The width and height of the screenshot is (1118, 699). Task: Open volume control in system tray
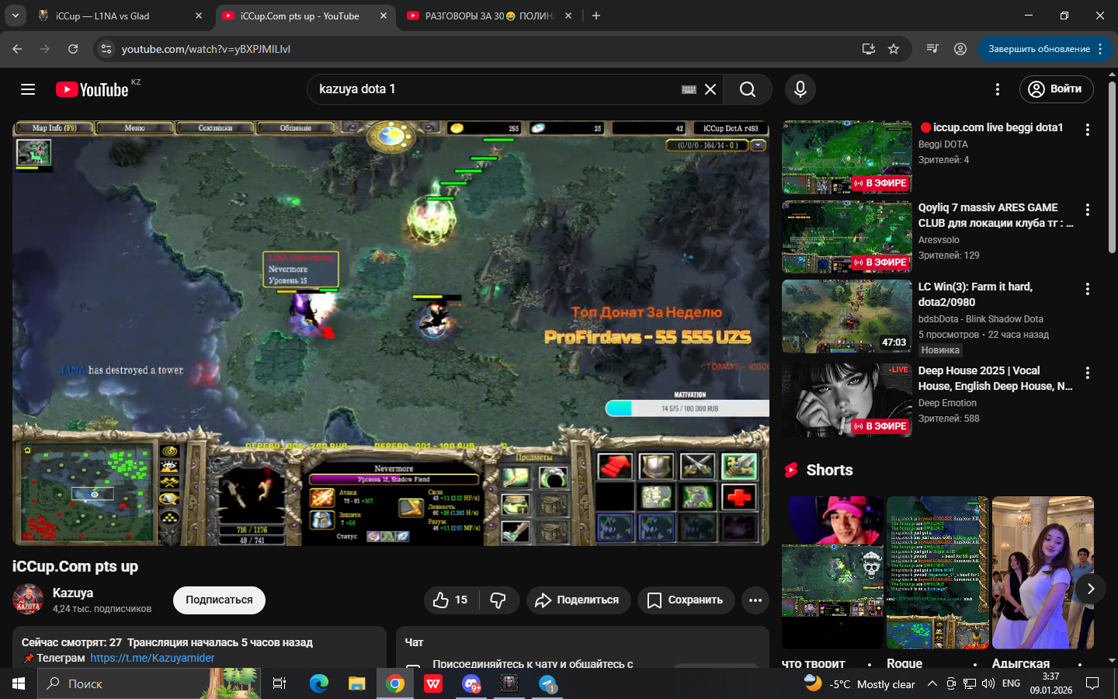(988, 683)
